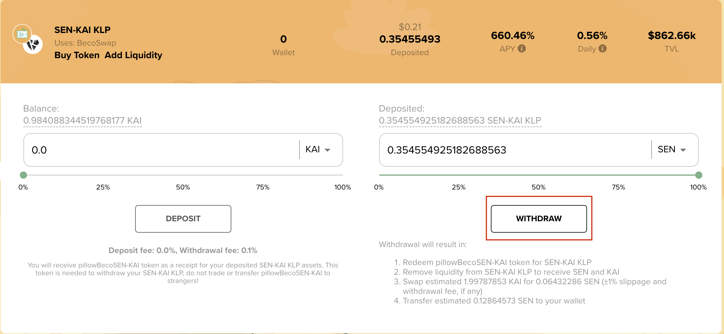This screenshot has width=724, height=334.
Task: Click 'Transfer estimated 0.12864573 SEN' step
Action: [494, 301]
